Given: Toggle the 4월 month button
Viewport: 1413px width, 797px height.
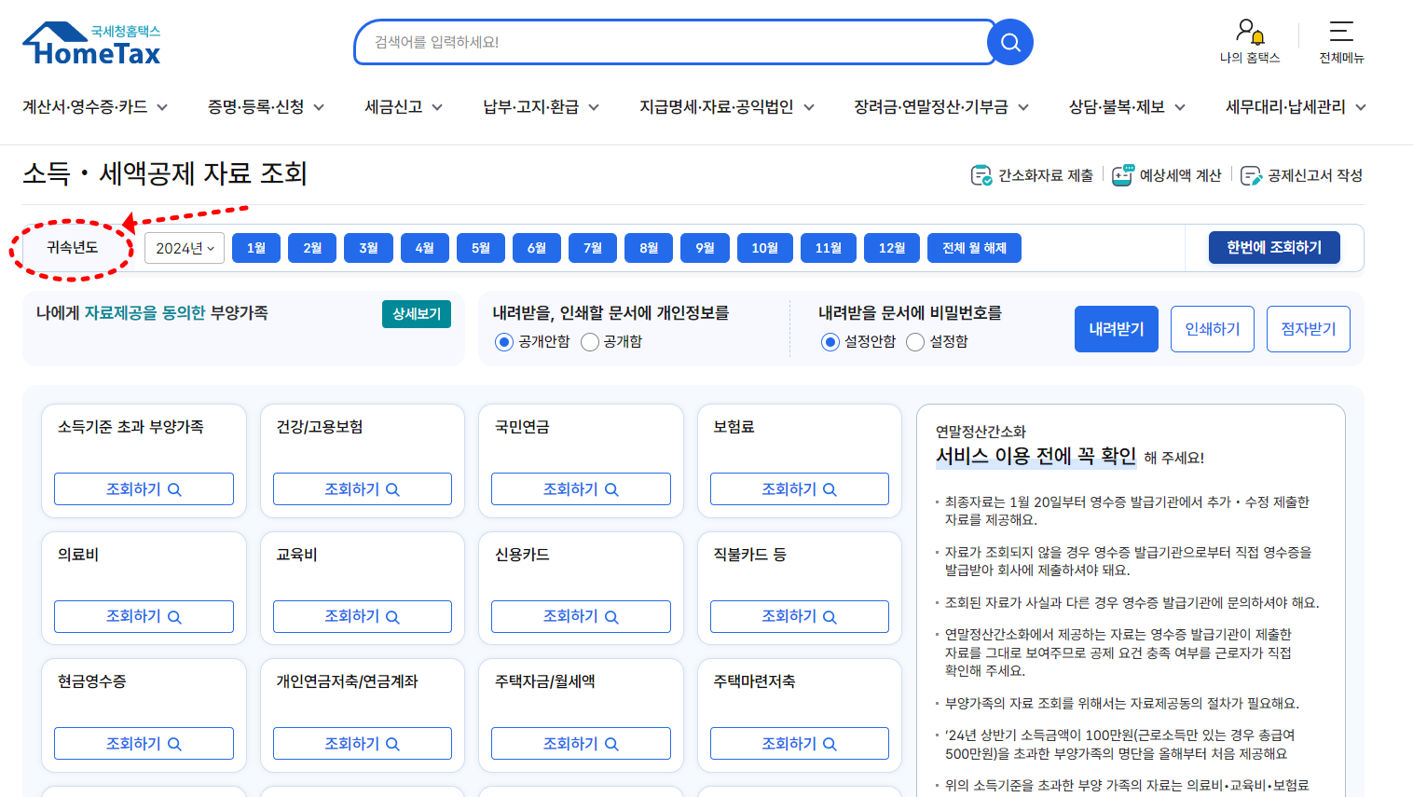Looking at the screenshot, I should (425, 248).
